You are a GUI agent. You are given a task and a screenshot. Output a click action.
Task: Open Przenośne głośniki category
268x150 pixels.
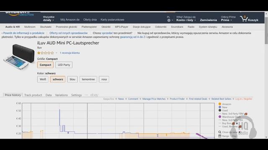tap(67, 27)
